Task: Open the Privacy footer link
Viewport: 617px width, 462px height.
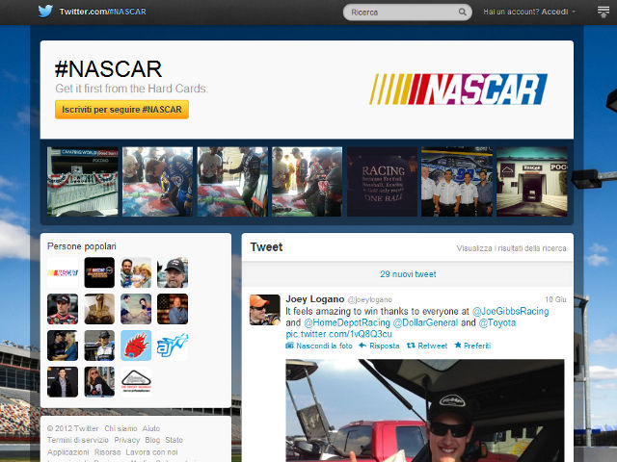Action: point(126,440)
